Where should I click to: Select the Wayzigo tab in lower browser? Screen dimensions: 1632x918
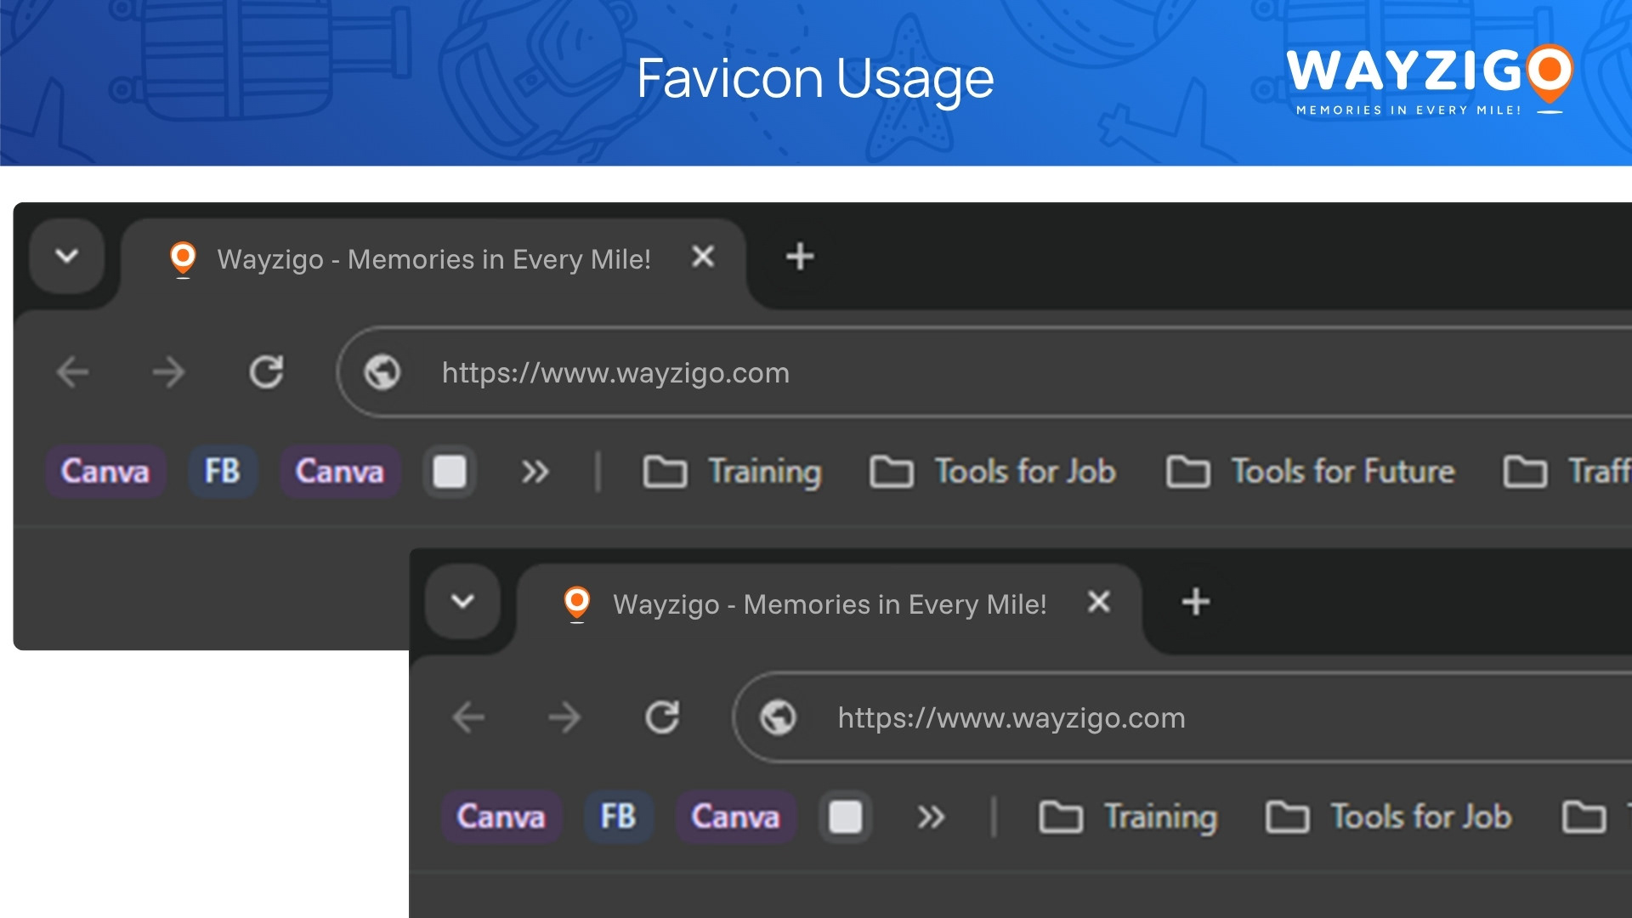pos(829,604)
